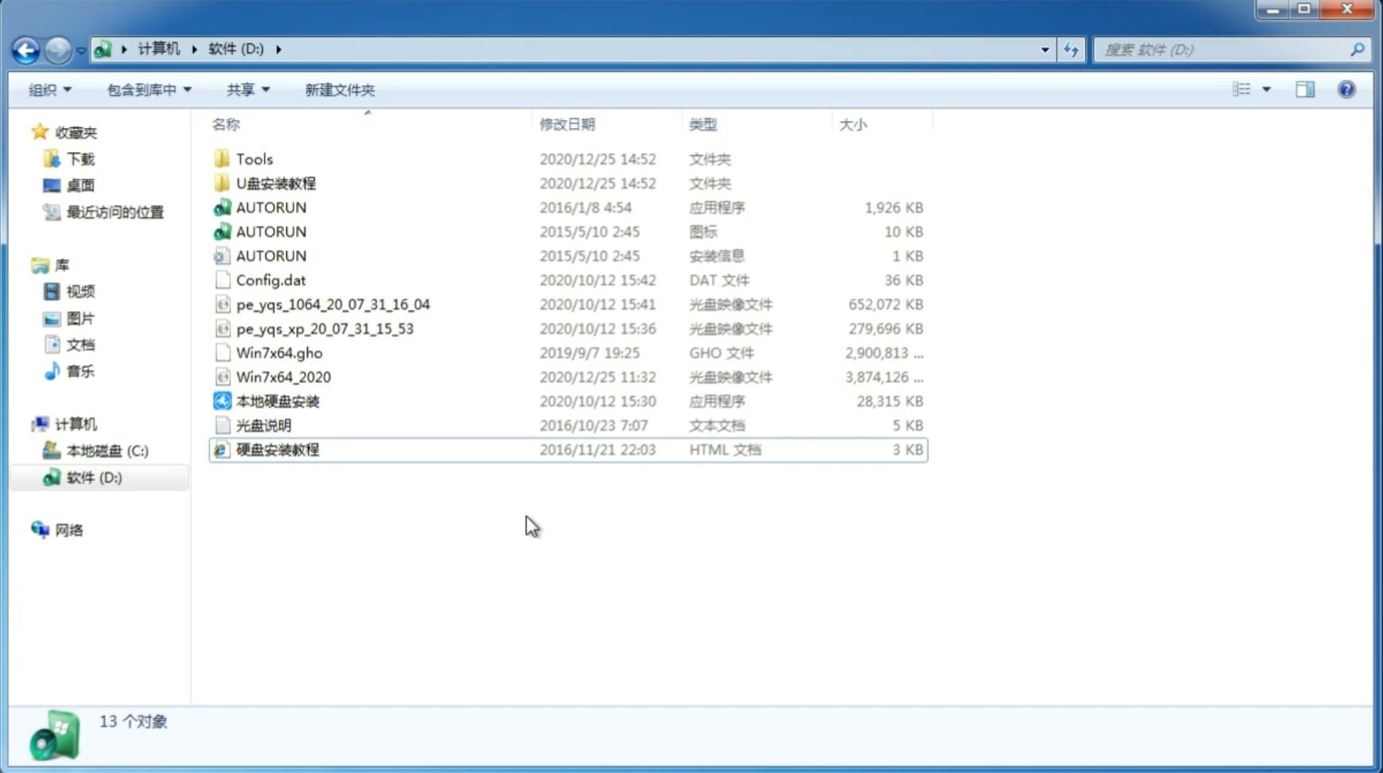Image resolution: width=1383 pixels, height=773 pixels.
Task: Navigate back using back arrow
Action: pyautogui.click(x=26, y=48)
